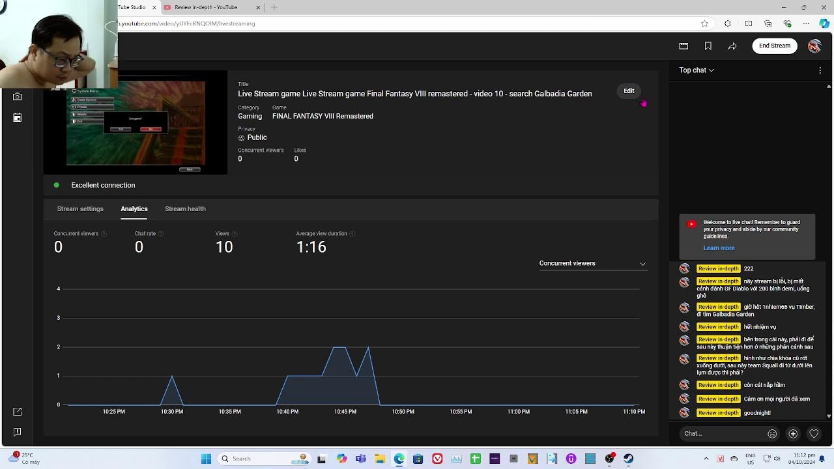Viewport: 834px width, 469px height.
Task: Switch to the Stream settings tab
Action: 80,209
